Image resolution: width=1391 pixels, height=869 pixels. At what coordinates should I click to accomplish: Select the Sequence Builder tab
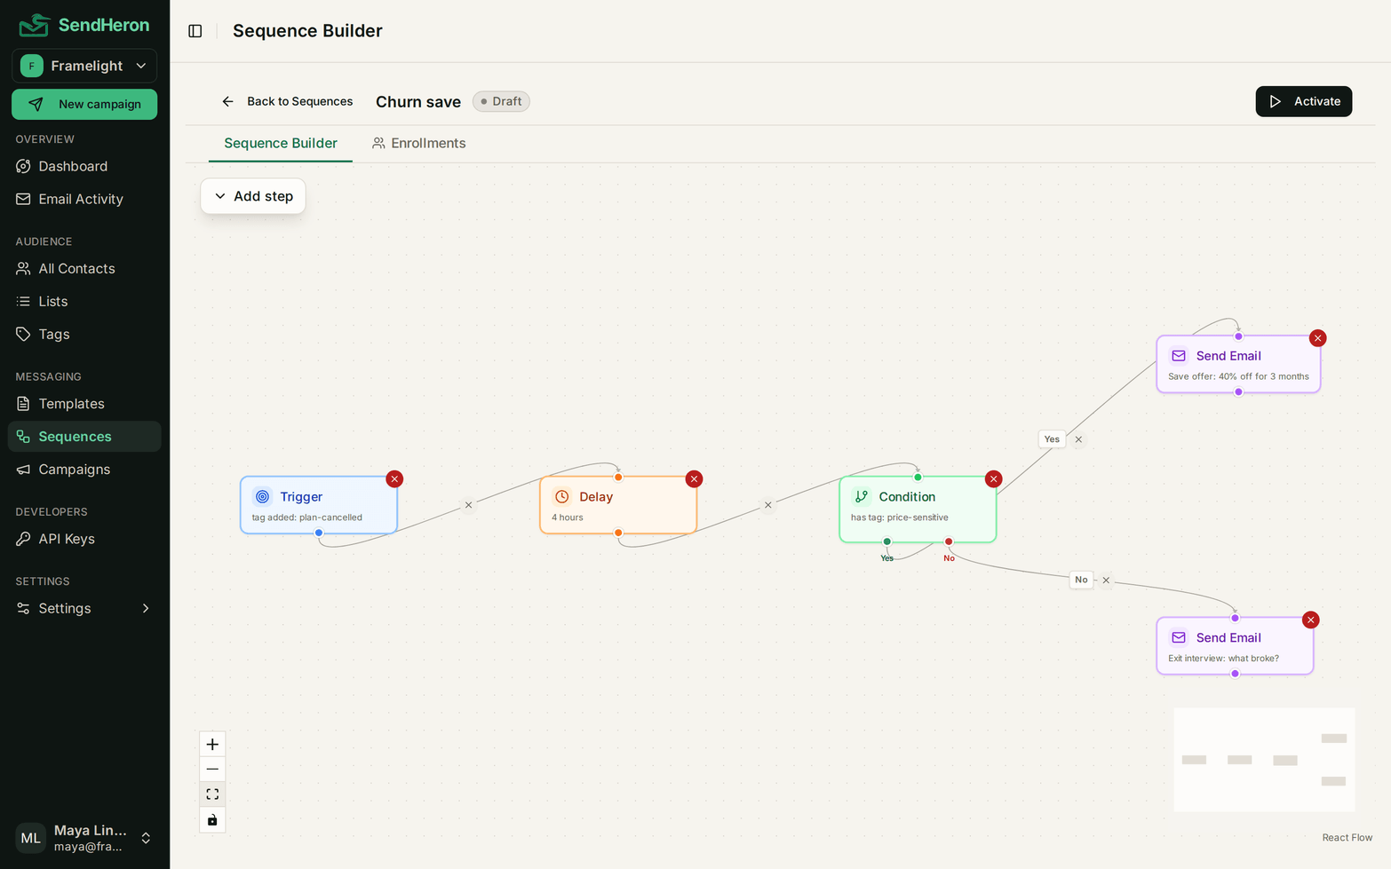(280, 143)
